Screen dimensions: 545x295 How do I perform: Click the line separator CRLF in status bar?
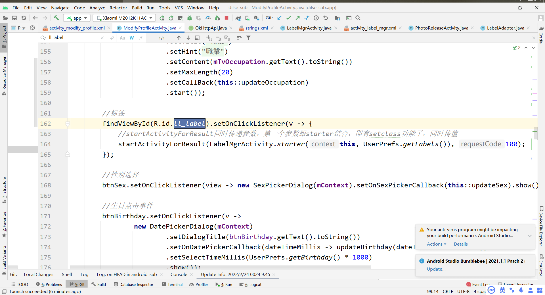click(x=448, y=291)
